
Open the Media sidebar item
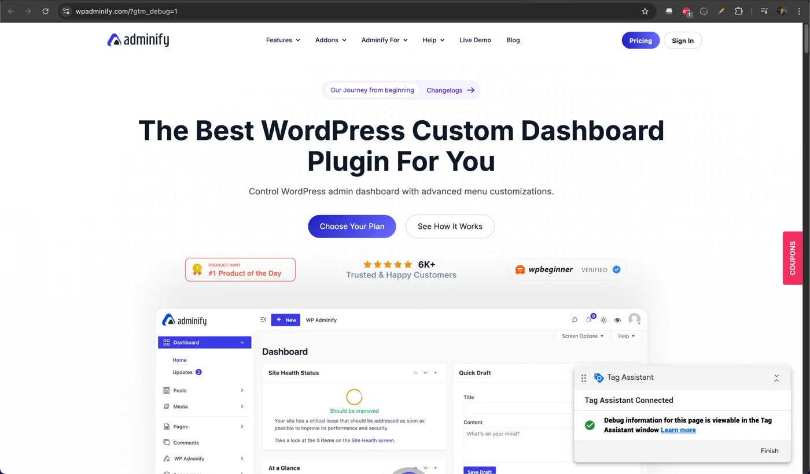point(179,406)
